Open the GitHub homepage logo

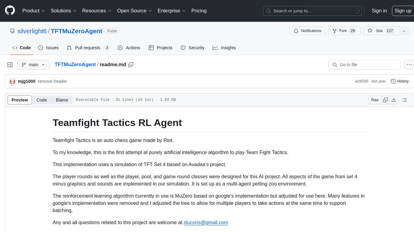10,11
